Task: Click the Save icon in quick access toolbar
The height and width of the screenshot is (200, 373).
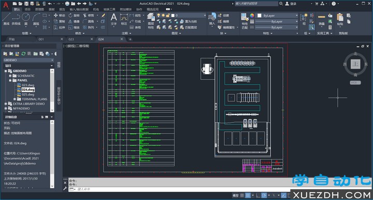Action: point(26,4)
